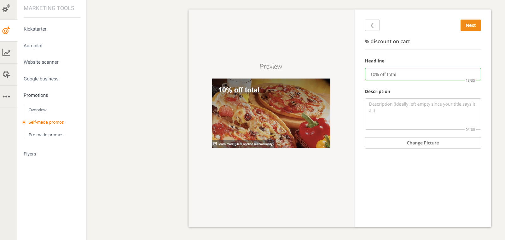Open the settings gears sidebar icon
This screenshot has width=505, height=240.
(x=6, y=8)
